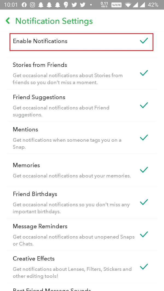The width and height of the screenshot is (164, 291).
Task: Tap the clock in the status bar
Action: [11, 5]
